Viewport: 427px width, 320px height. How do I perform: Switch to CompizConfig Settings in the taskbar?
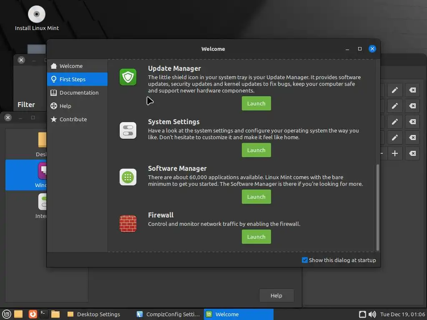point(168,314)
